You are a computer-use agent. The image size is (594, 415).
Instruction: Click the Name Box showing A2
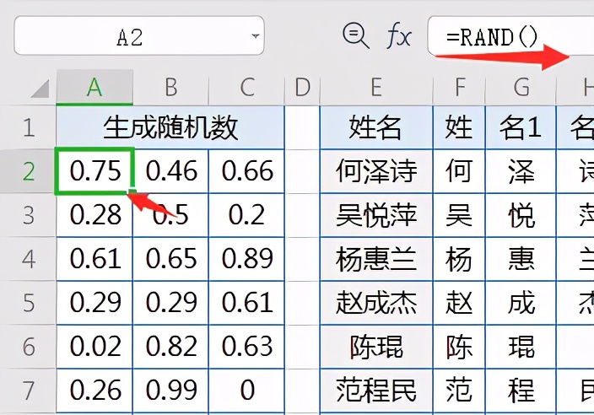[x=138, y=36]
